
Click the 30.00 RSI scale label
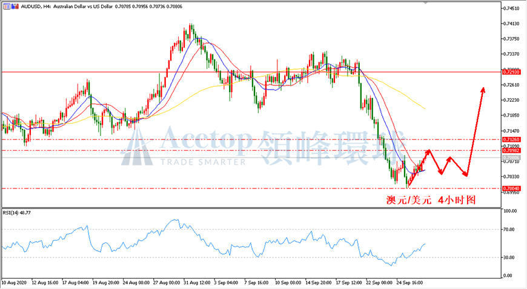tap(509, 257)
